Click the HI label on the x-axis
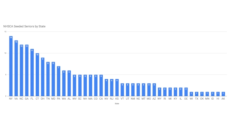 point(218,99)
